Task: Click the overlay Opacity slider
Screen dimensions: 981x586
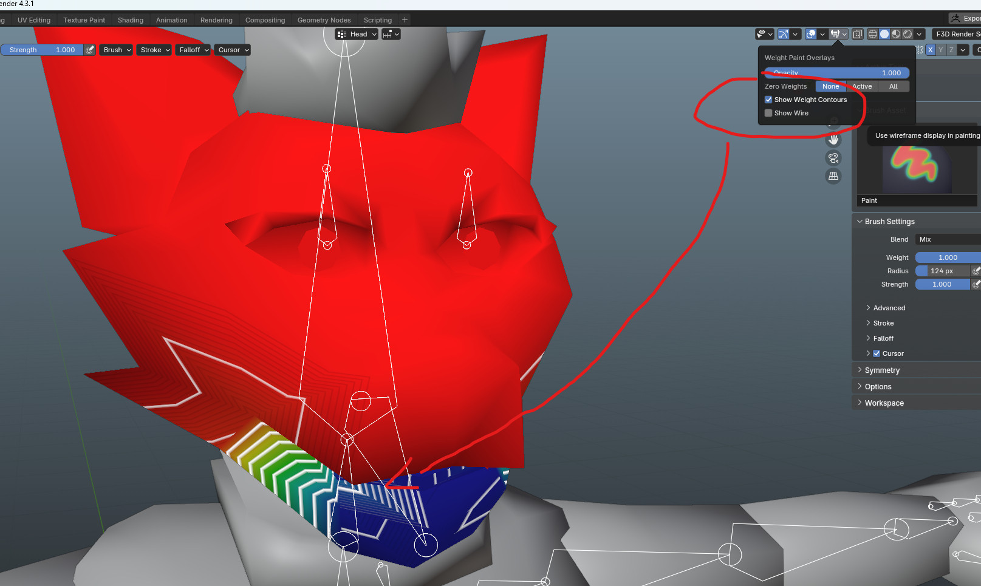Action: pyautogui.click(x=836, y=73)
